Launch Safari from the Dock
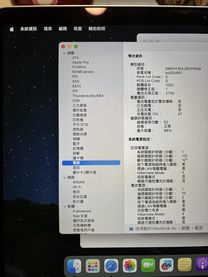 111,266
